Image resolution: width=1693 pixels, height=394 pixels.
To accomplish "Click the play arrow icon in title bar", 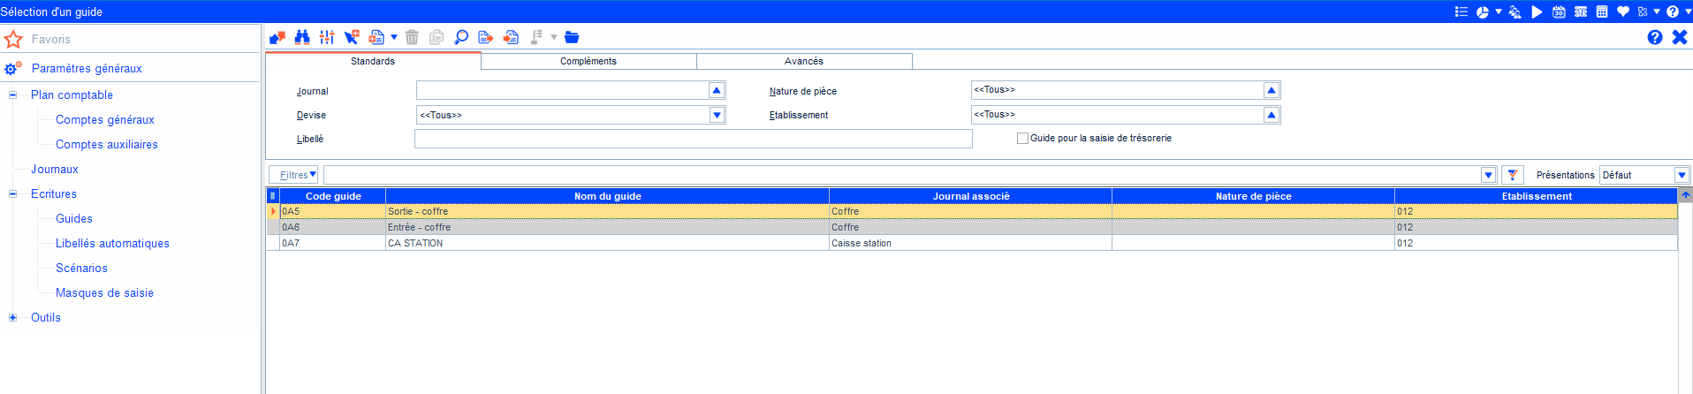I will (1537, 11).
